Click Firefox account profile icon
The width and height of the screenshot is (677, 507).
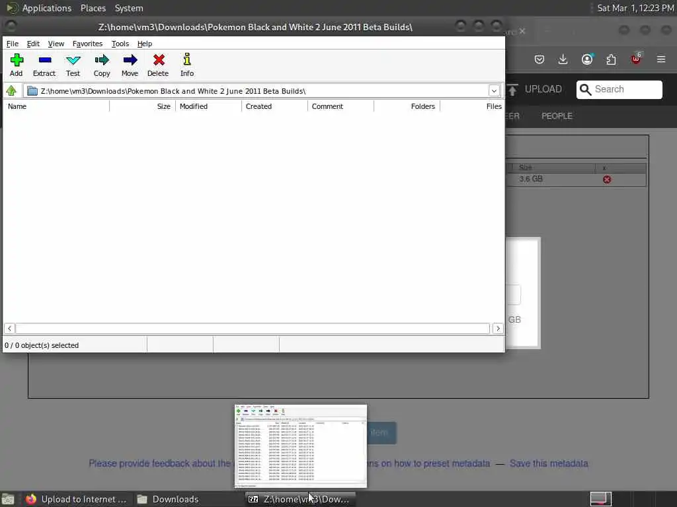587,59
